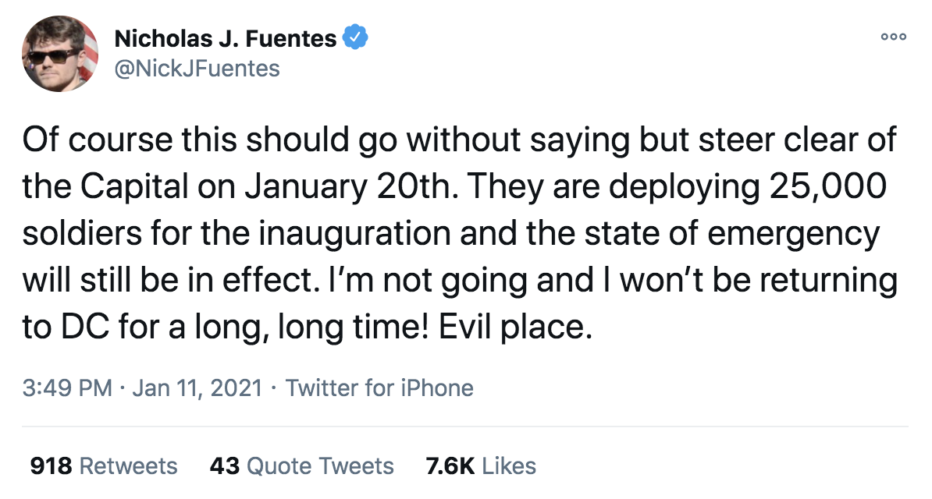Open the Twitter for iPhone source link
This screenshot has height=499, width=932.
pyautogui.click(x=379, y=388)
